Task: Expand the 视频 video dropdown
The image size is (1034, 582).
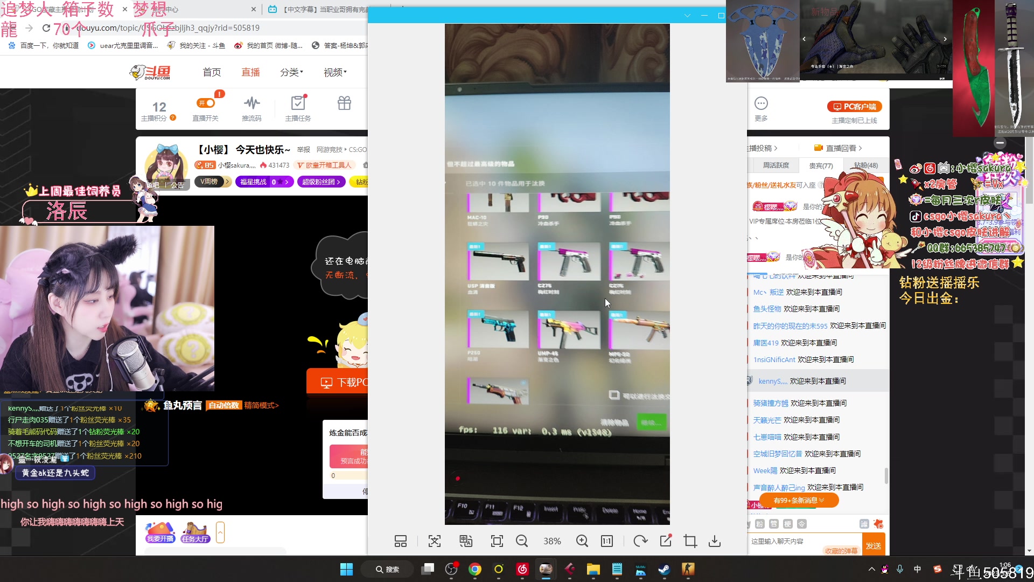Action: point(335,72)
